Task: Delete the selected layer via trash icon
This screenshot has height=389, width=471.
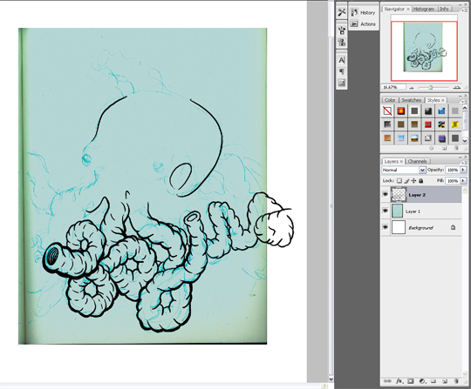Action: pos(456,381)
